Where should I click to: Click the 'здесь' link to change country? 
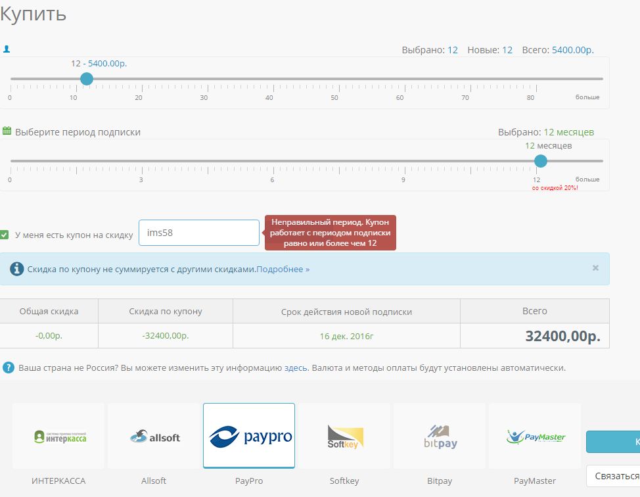(x=295, y=368)
